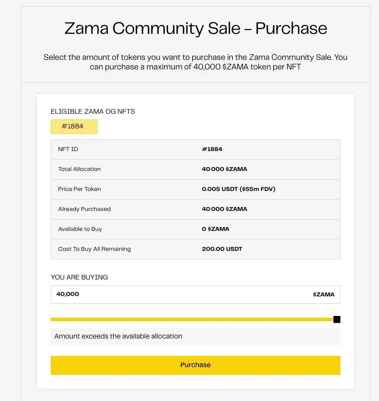Click the Already Purchased row label
379x401 pixels.
pyautogui.click(x=85, y=209)
